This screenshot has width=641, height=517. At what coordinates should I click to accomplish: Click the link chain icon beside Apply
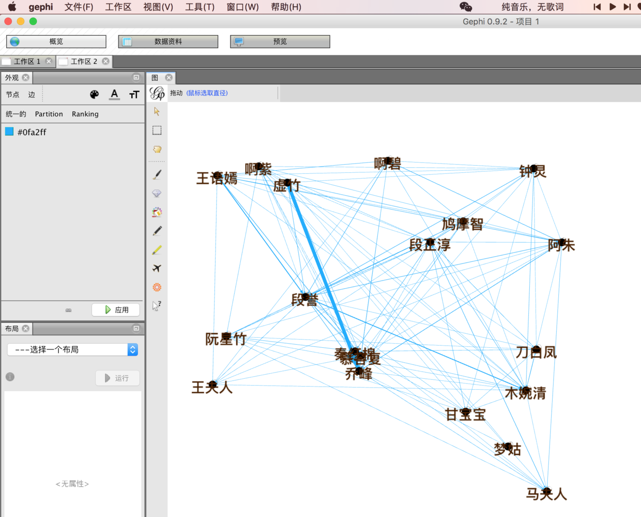point(68,310)
